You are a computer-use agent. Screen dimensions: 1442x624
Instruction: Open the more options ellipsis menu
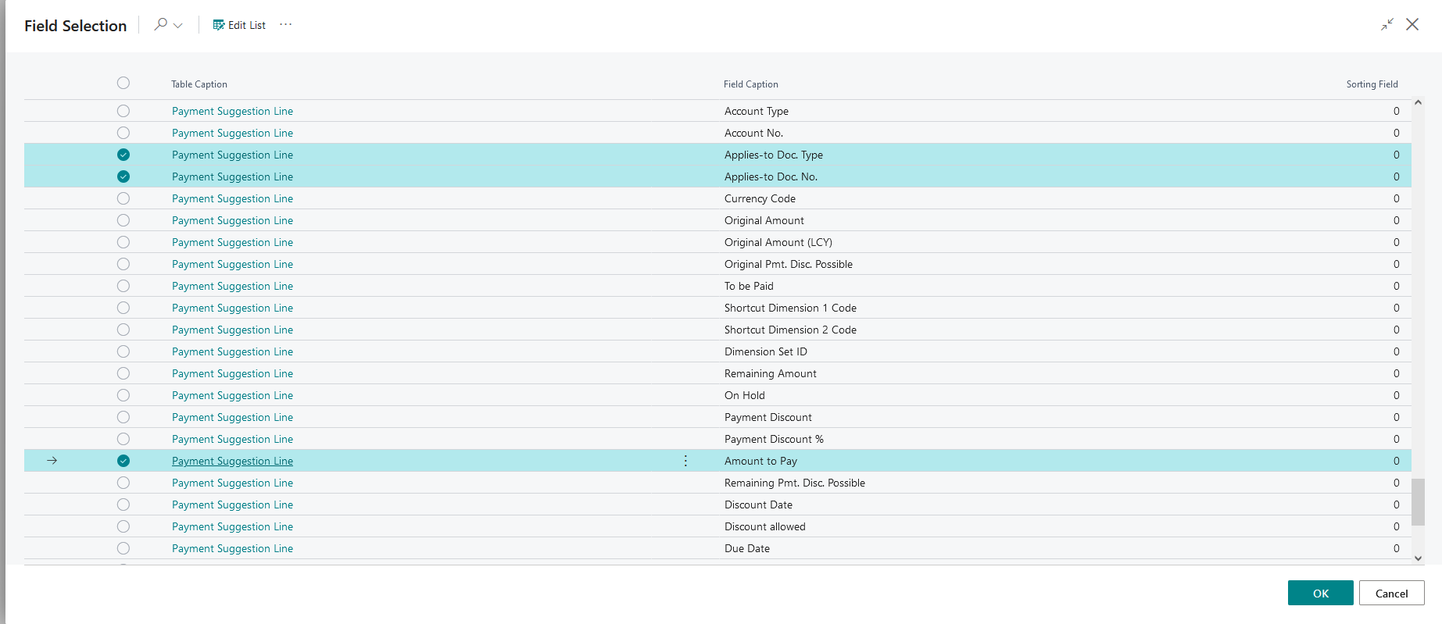[286, 25]
